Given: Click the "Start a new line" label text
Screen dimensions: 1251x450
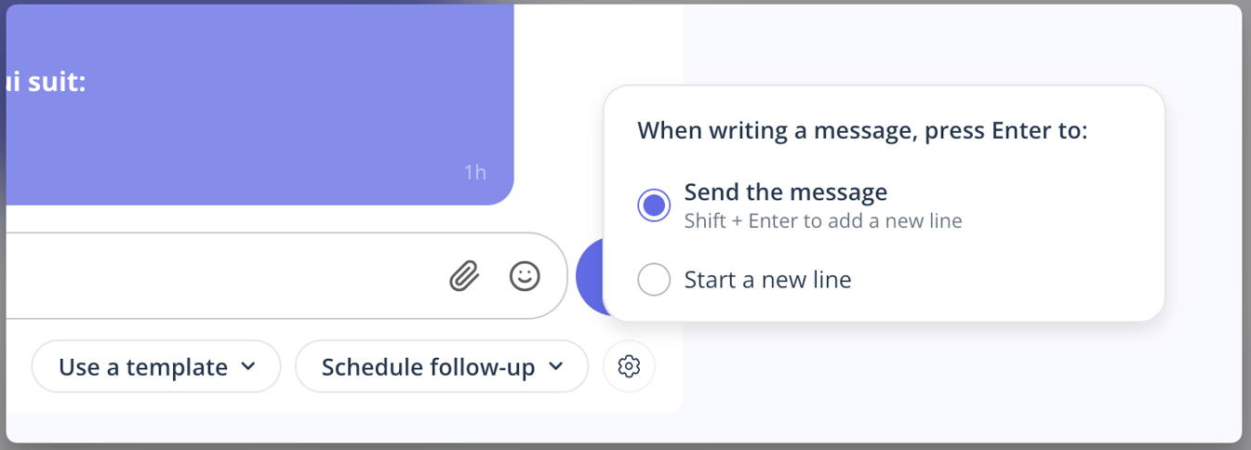Looking at the screenshot, I should coord(767,279).
